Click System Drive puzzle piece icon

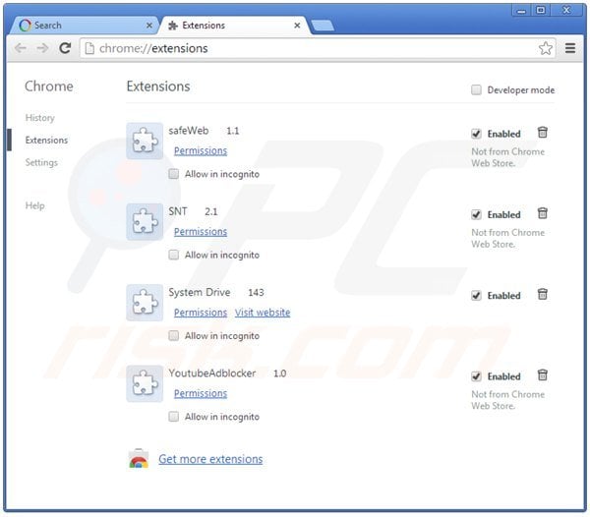pyautogui.click(x=145, y=303)
